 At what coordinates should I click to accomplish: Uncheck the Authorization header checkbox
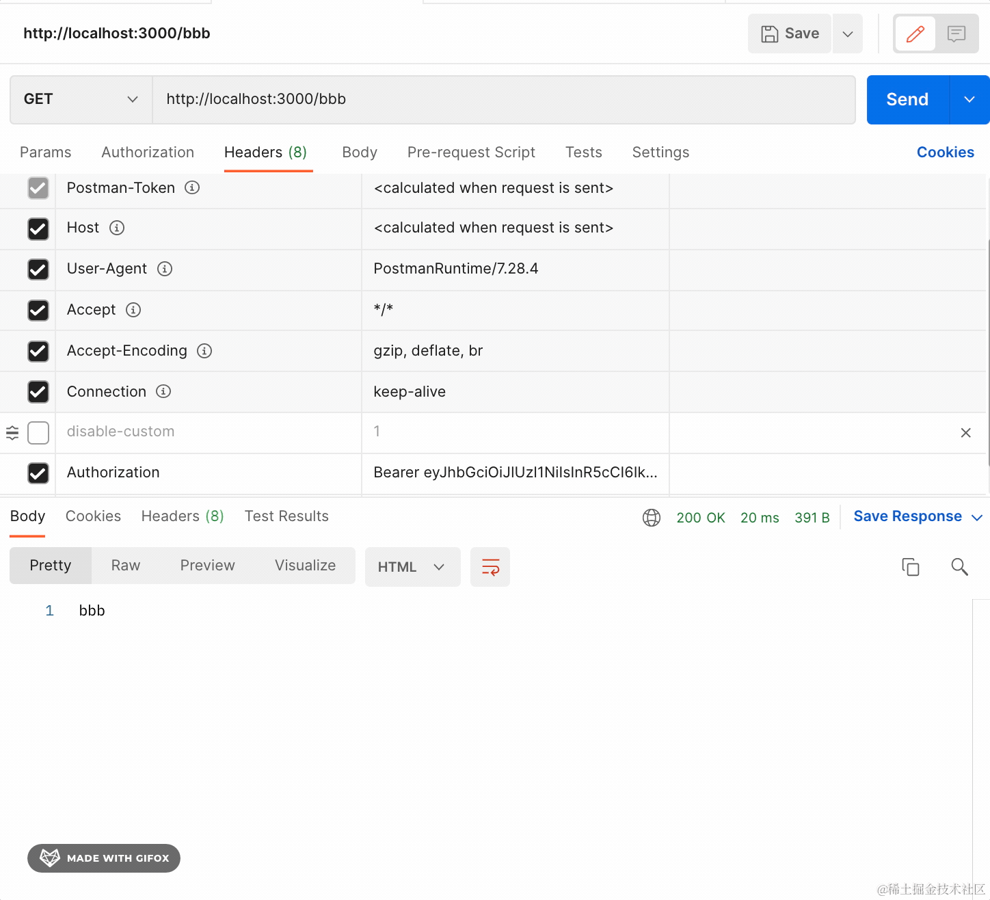(38, 473)
